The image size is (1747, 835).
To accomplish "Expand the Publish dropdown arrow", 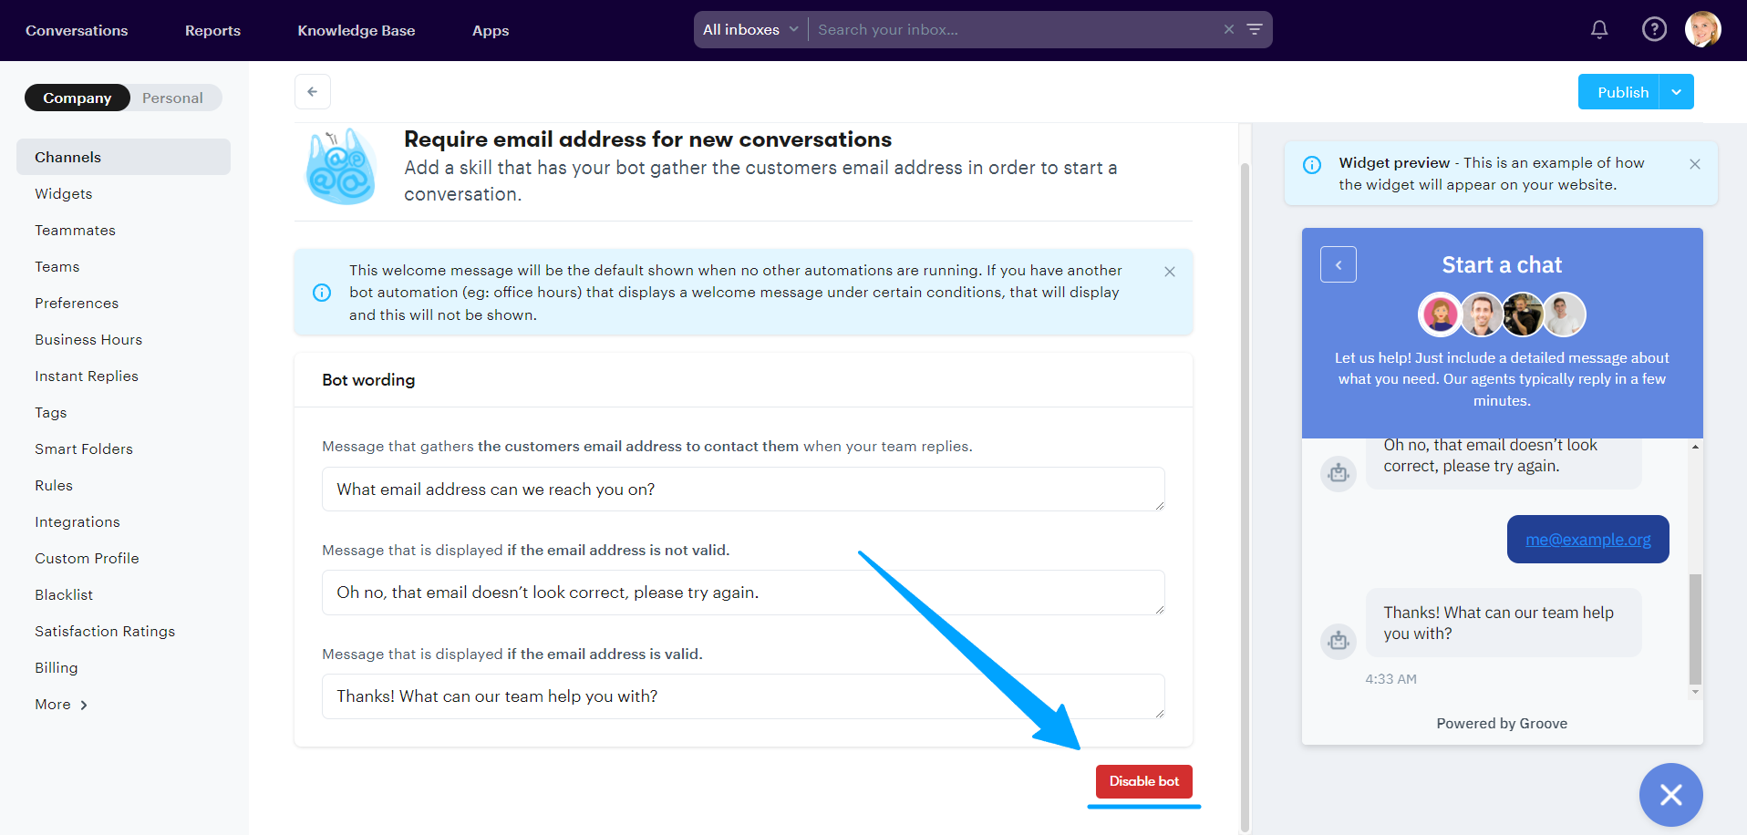I will click(1676, 92).
